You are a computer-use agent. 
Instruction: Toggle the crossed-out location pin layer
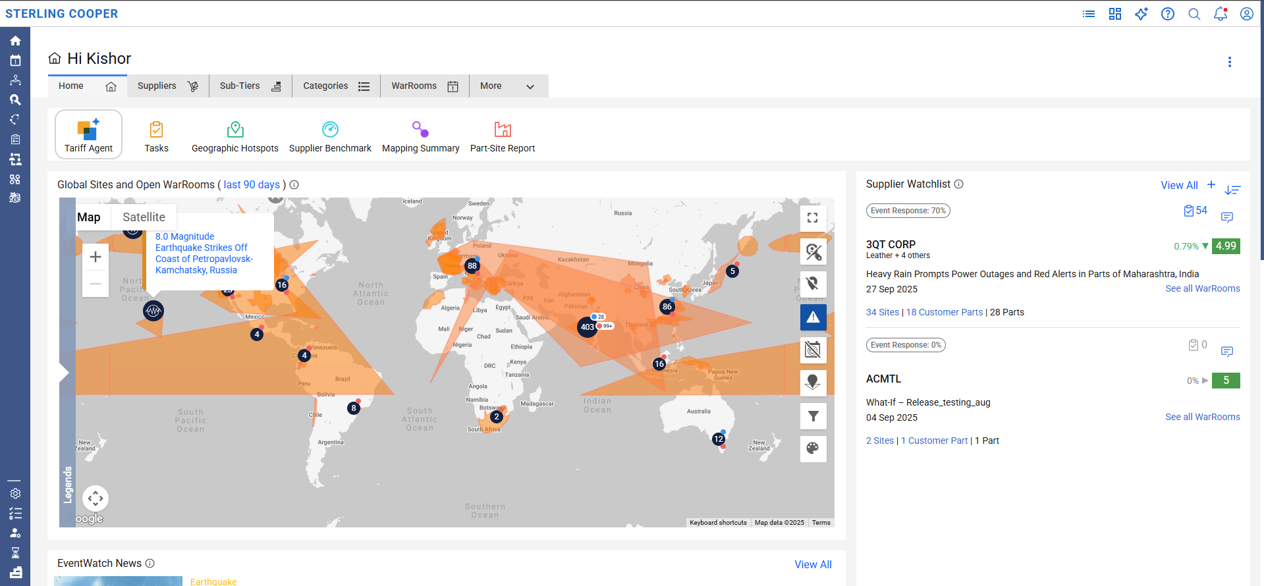(813, 284)
